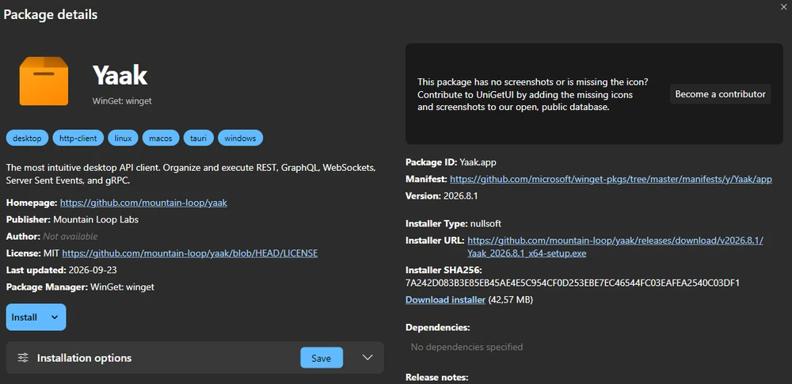Select the tauri tag
The image size is (792, 384).
199,138
